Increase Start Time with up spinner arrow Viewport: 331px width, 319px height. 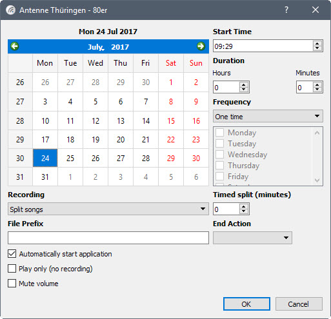click(x=317, y=43)
